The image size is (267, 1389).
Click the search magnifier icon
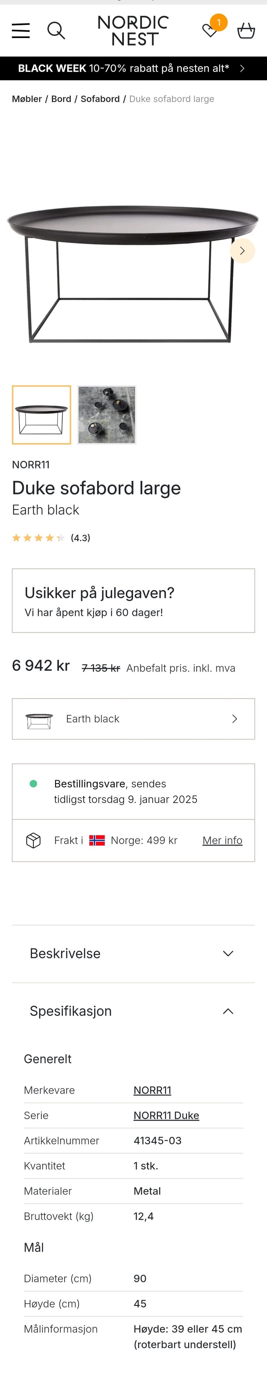56,31
